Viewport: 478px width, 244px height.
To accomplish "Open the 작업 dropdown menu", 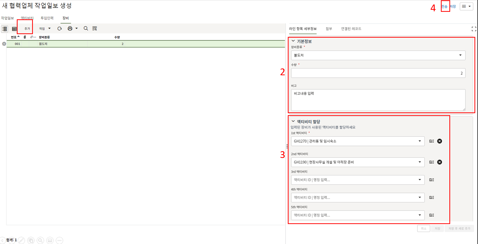I will pyautogui.click(x=45, y=29).
